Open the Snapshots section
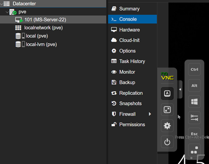209x164 pixels. tap(132, 104)
